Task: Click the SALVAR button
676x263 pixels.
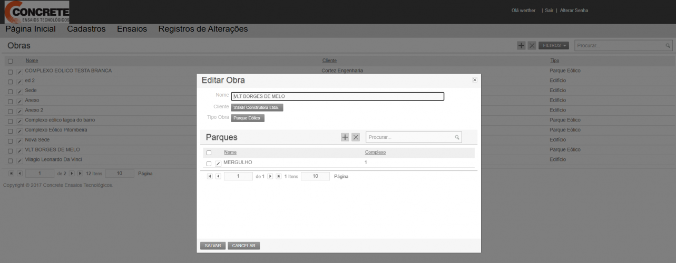Action: coord(213,246)
